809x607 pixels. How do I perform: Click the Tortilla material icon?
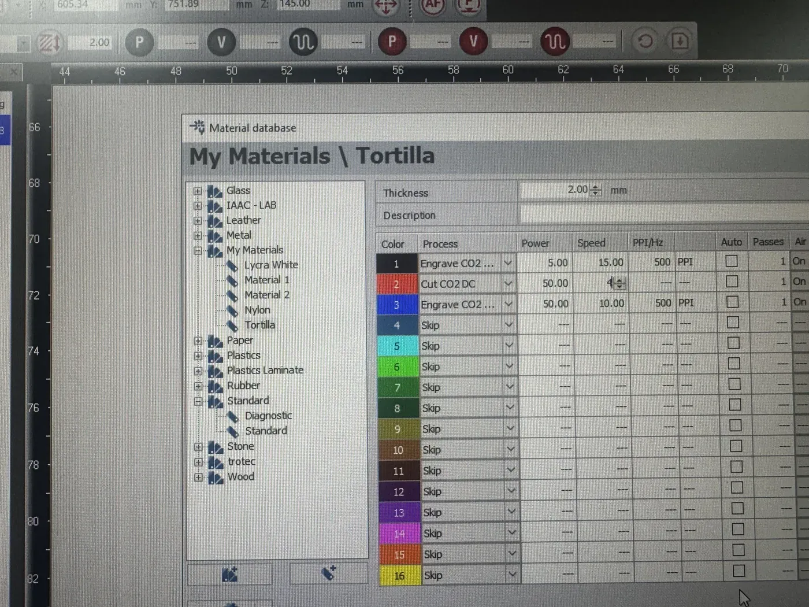[x=232, y=325]
